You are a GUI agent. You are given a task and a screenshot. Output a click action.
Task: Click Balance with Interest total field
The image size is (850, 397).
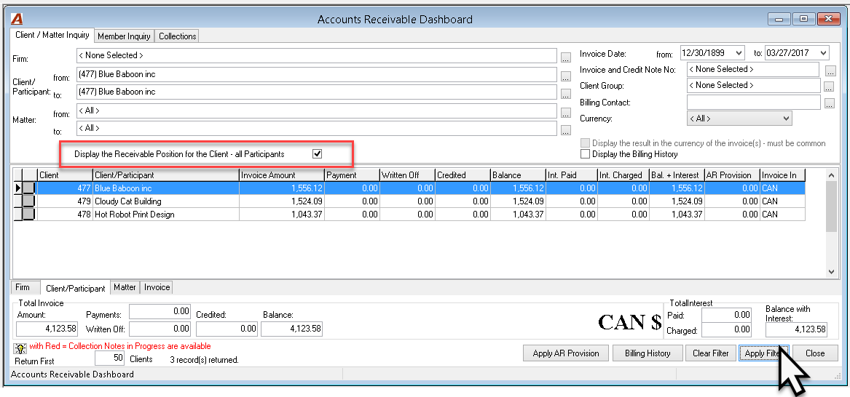pos(796,329)
